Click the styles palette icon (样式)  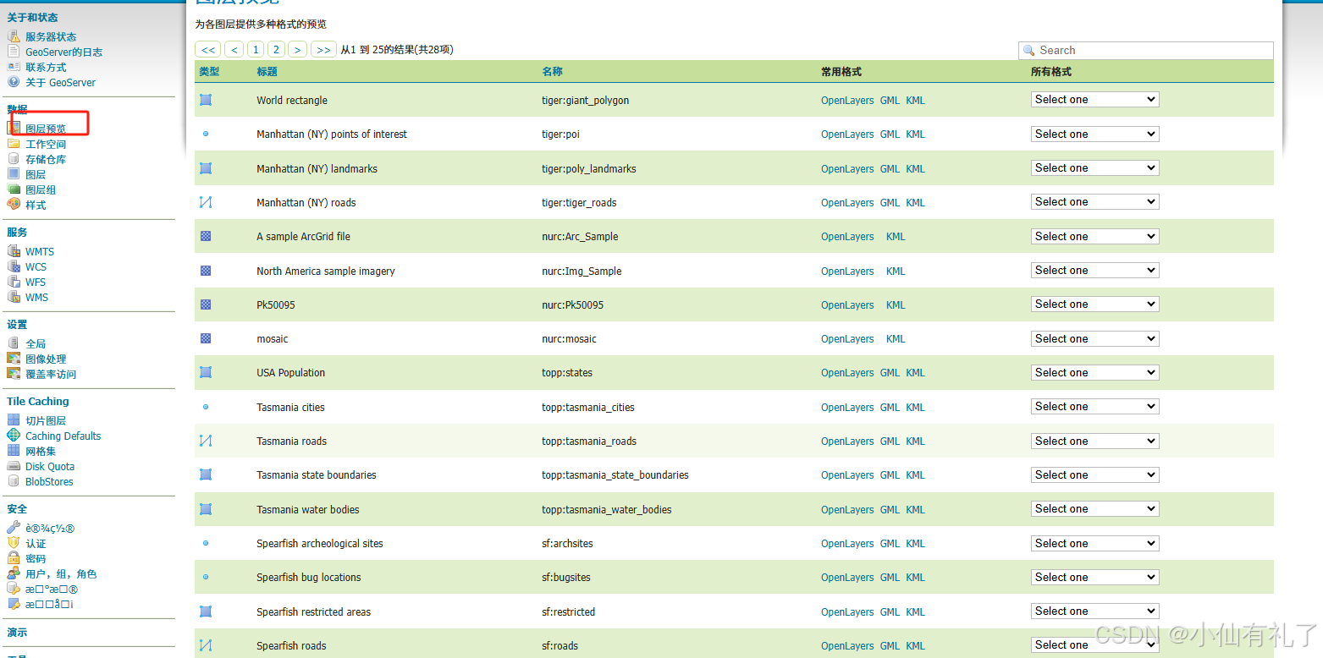(14, 205)
